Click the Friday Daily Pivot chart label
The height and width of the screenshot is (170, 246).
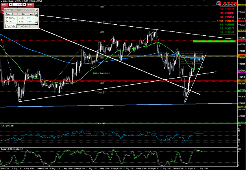(101, 73)
